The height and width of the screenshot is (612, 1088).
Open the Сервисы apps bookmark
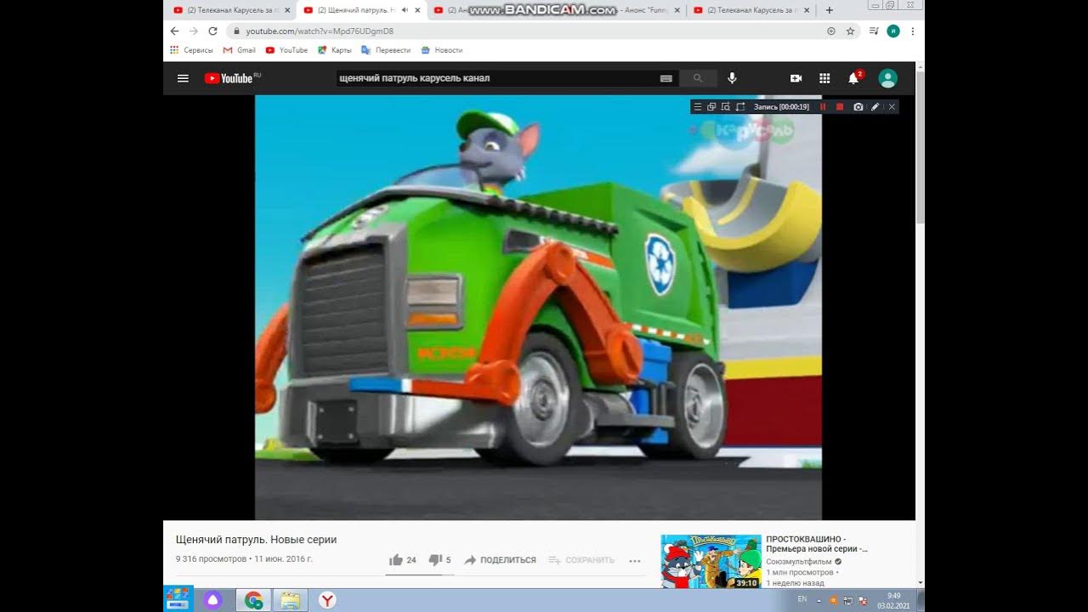point(192,50)
